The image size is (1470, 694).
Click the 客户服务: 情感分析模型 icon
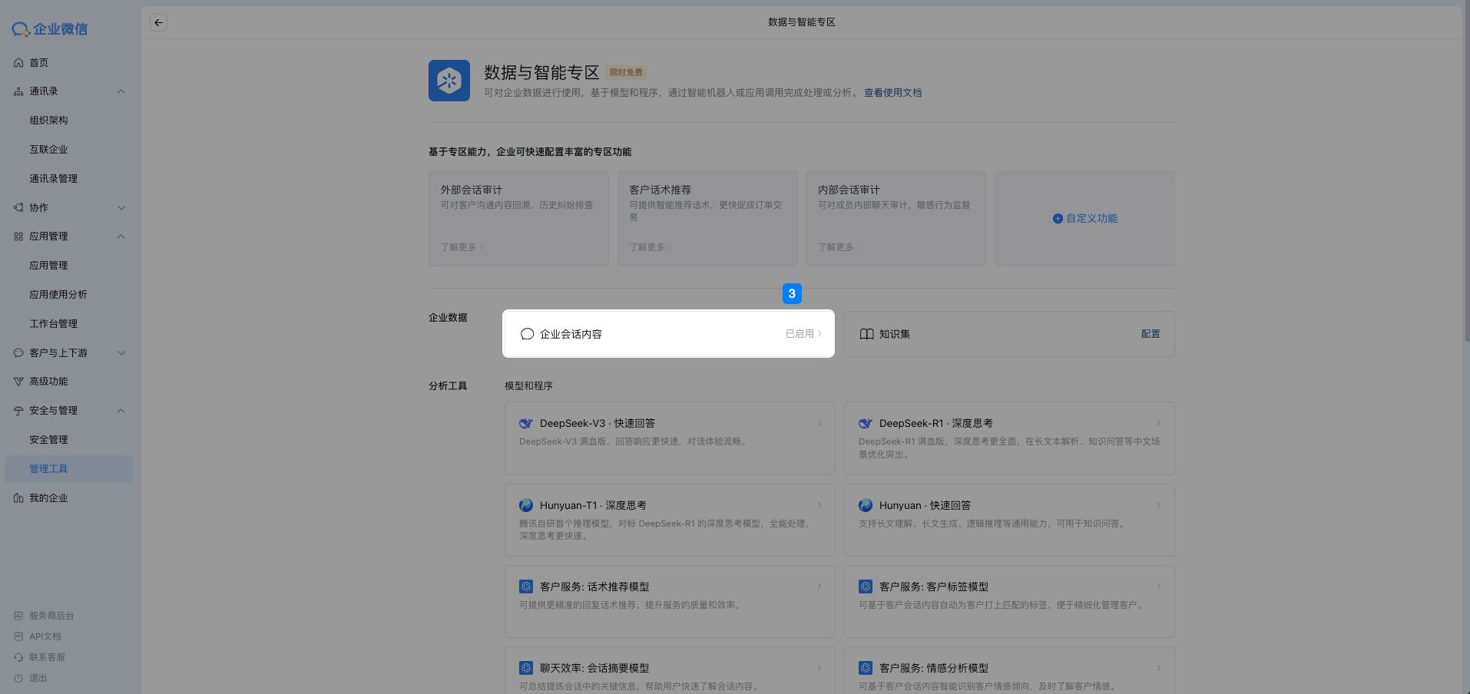point(865,668)
